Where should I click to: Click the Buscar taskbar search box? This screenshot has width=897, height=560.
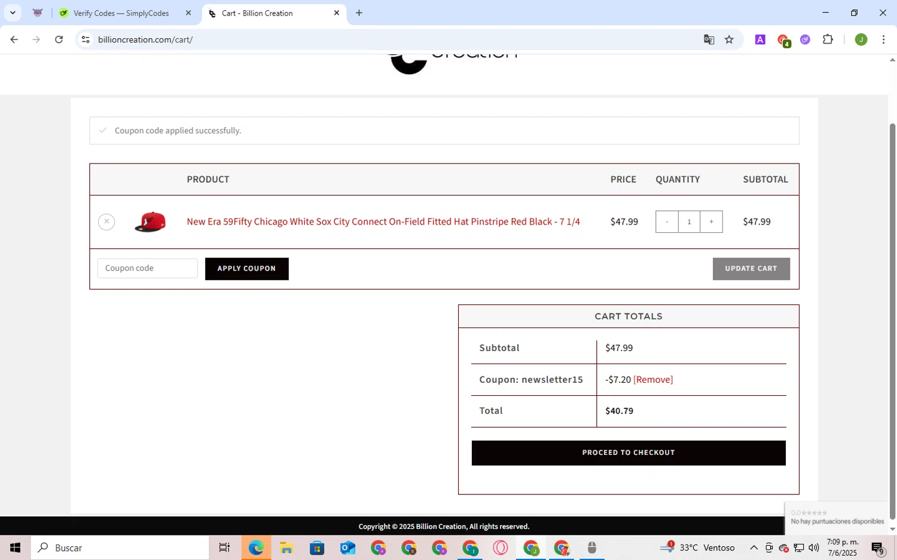[120, 547]
